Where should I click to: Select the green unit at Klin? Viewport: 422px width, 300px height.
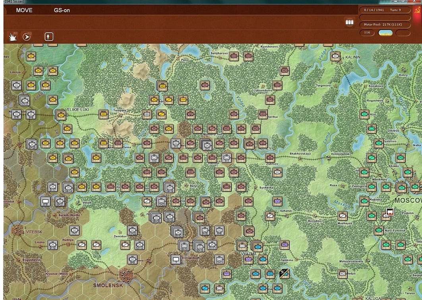[364, 114]
